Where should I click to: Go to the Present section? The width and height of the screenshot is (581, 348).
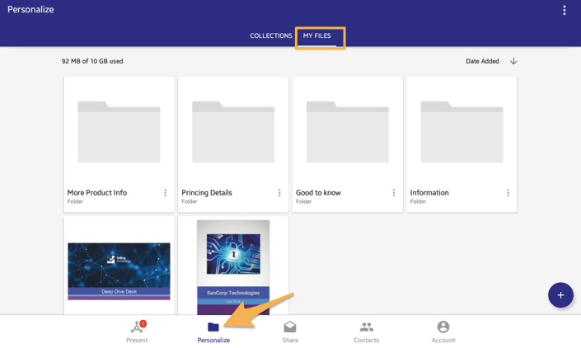[x=137, y=332]
